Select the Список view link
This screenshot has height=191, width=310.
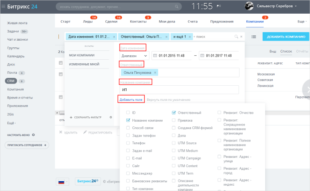point(286,51)
